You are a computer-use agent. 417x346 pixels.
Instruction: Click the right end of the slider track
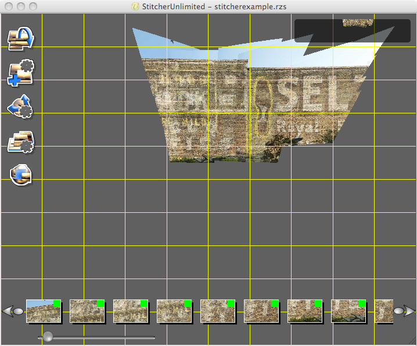[153, 338]
